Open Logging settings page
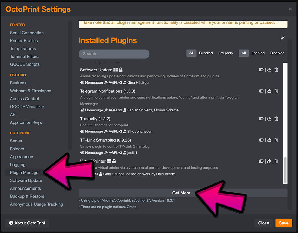Screen dimensions: 298x233 point(18,165)
